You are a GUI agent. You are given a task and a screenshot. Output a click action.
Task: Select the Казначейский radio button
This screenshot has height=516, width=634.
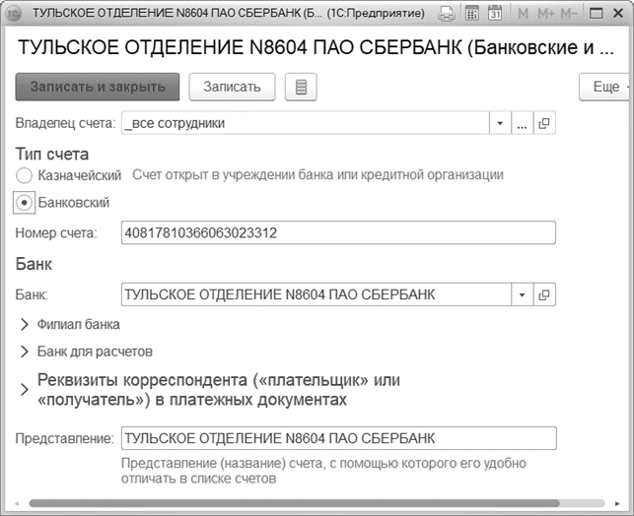point(24,175)
